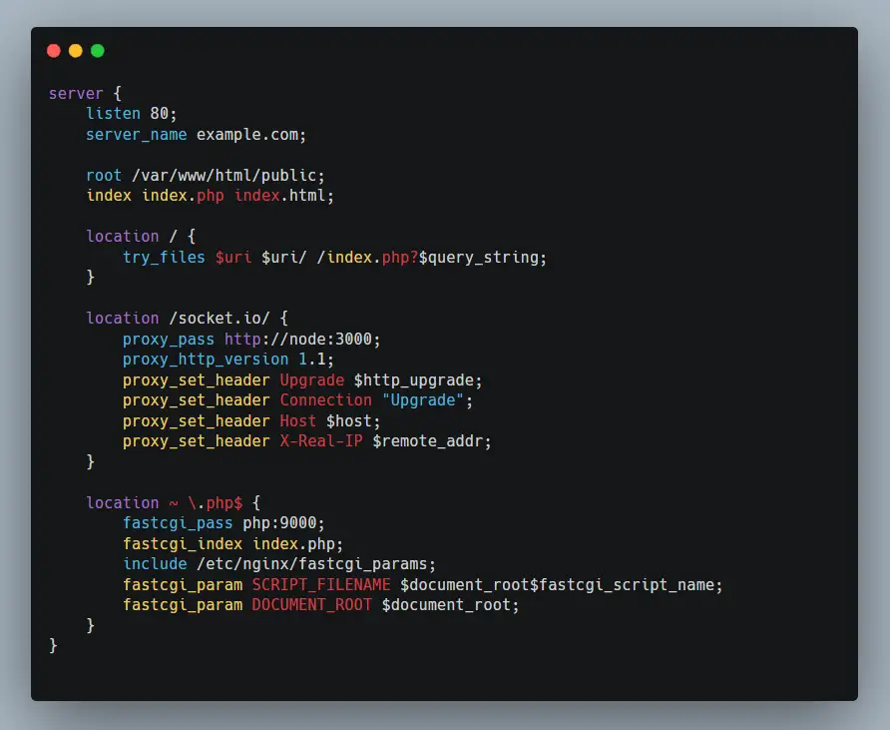890x730 pixels.
Task: Click the 'fastcgi_pass' directive
Action: (x=178, y=522)
